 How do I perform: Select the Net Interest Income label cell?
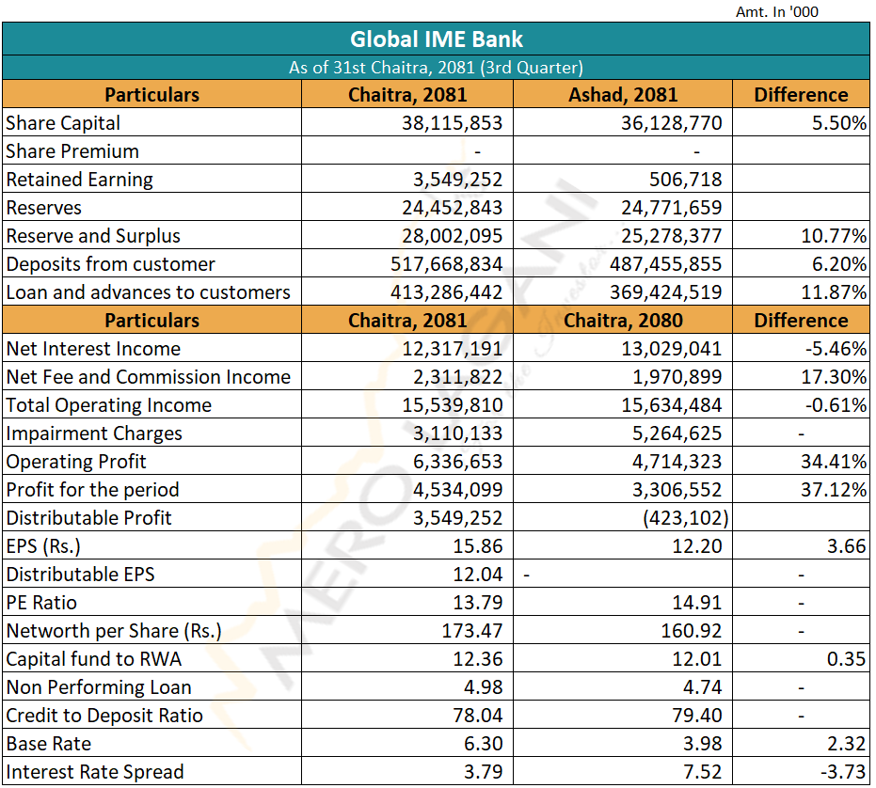click(x=93, y=349)
